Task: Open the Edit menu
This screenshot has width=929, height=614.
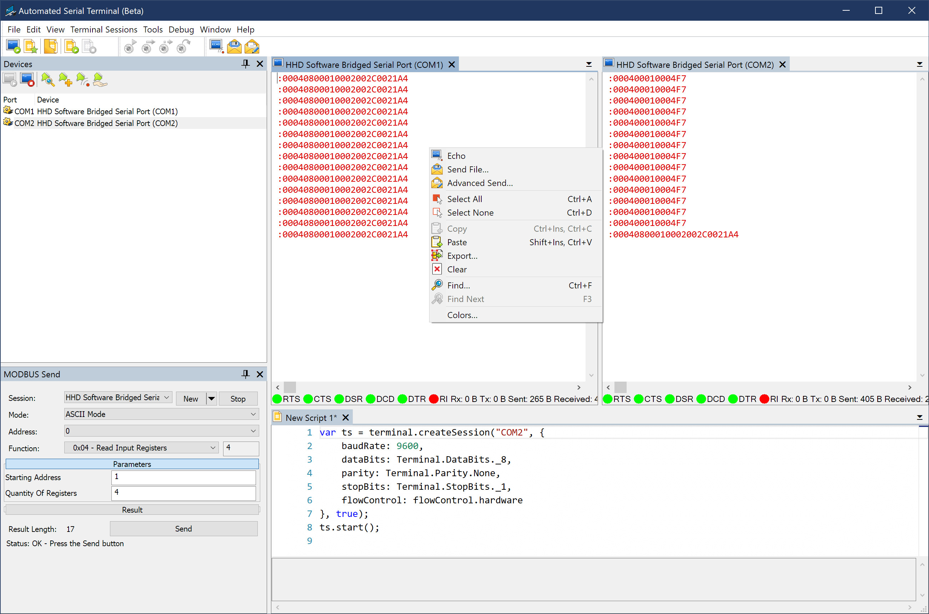Action: [x=33, y=29]
